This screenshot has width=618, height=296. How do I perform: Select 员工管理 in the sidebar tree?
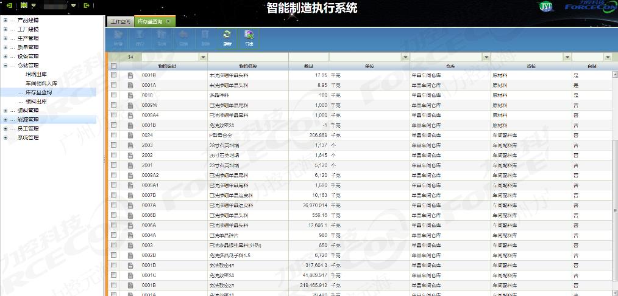(28, 128)
